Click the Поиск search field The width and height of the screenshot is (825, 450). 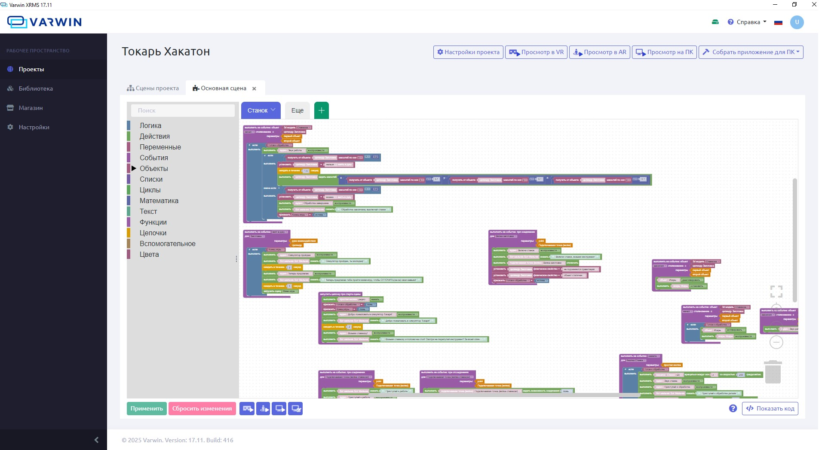(x=183, y=110)
